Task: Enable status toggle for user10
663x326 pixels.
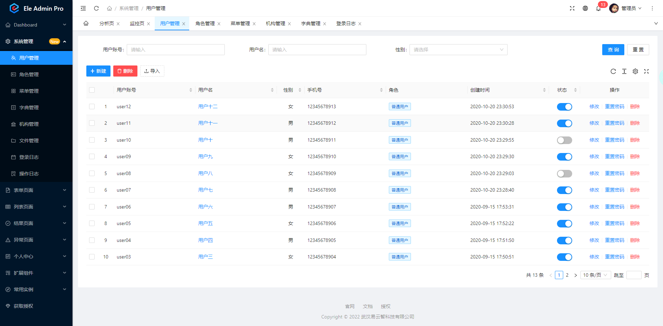Action: tap(564, 140)
